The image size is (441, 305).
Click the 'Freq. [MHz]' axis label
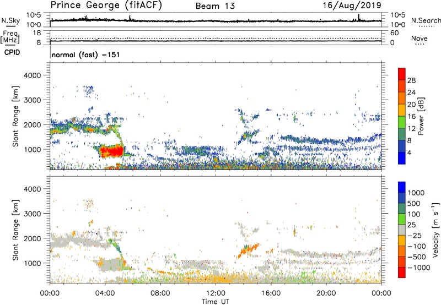(10, 37)
